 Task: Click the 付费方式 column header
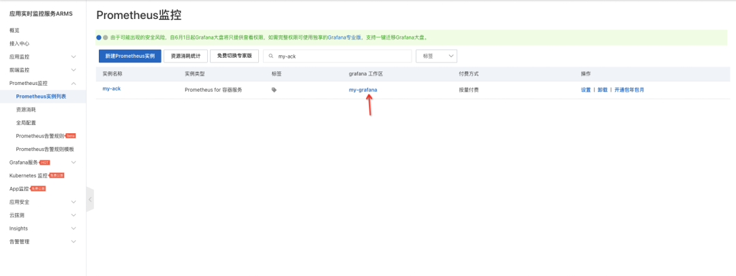pyautogui.click(x=469, y=74)
